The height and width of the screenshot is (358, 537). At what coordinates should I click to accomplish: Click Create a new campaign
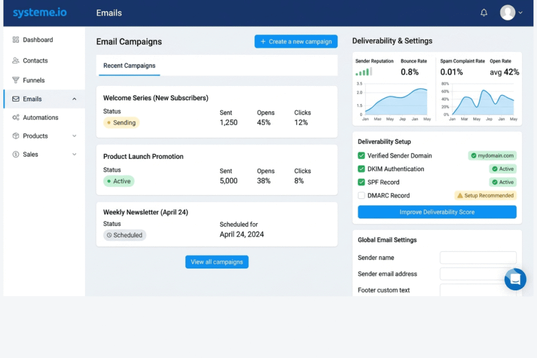click(296, 41)
